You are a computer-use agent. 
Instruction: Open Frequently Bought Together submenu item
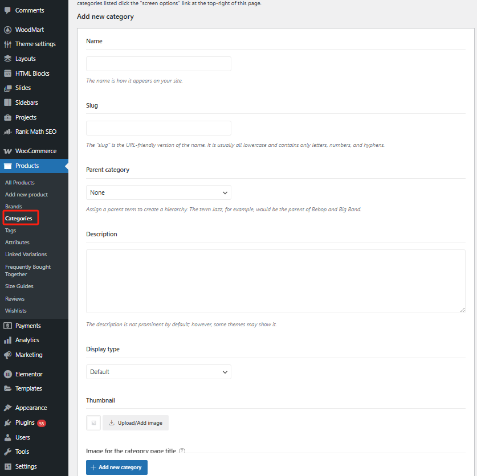point(28,270)
